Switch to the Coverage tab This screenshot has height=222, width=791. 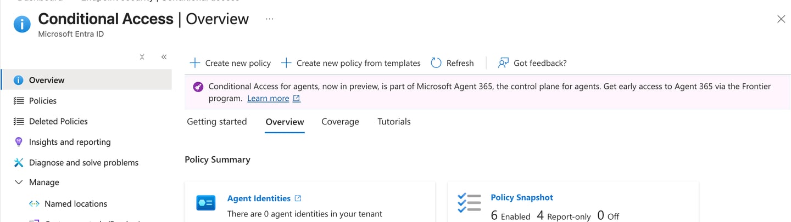[340, 122]
